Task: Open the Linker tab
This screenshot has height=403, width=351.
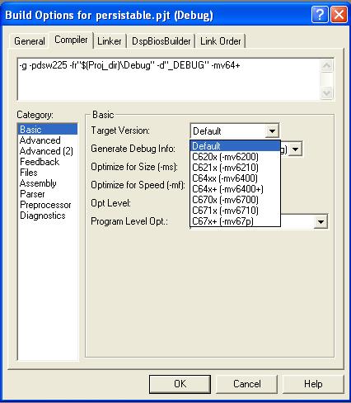Action: (x=110, y=41)
